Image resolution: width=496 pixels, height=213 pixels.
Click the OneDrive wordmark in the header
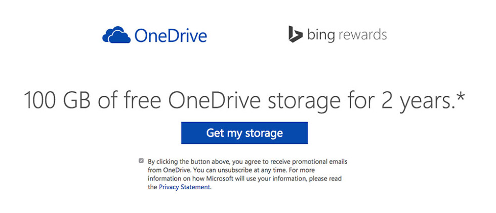(171, 36)
